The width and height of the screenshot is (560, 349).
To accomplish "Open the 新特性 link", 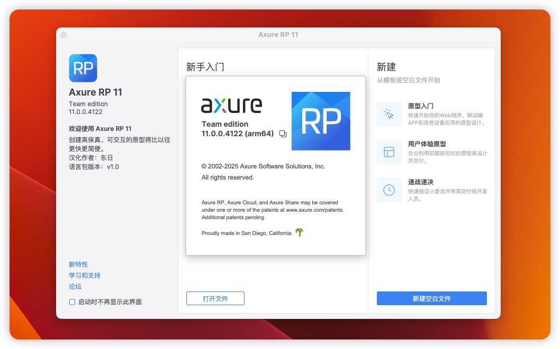I will pos(78,264).
